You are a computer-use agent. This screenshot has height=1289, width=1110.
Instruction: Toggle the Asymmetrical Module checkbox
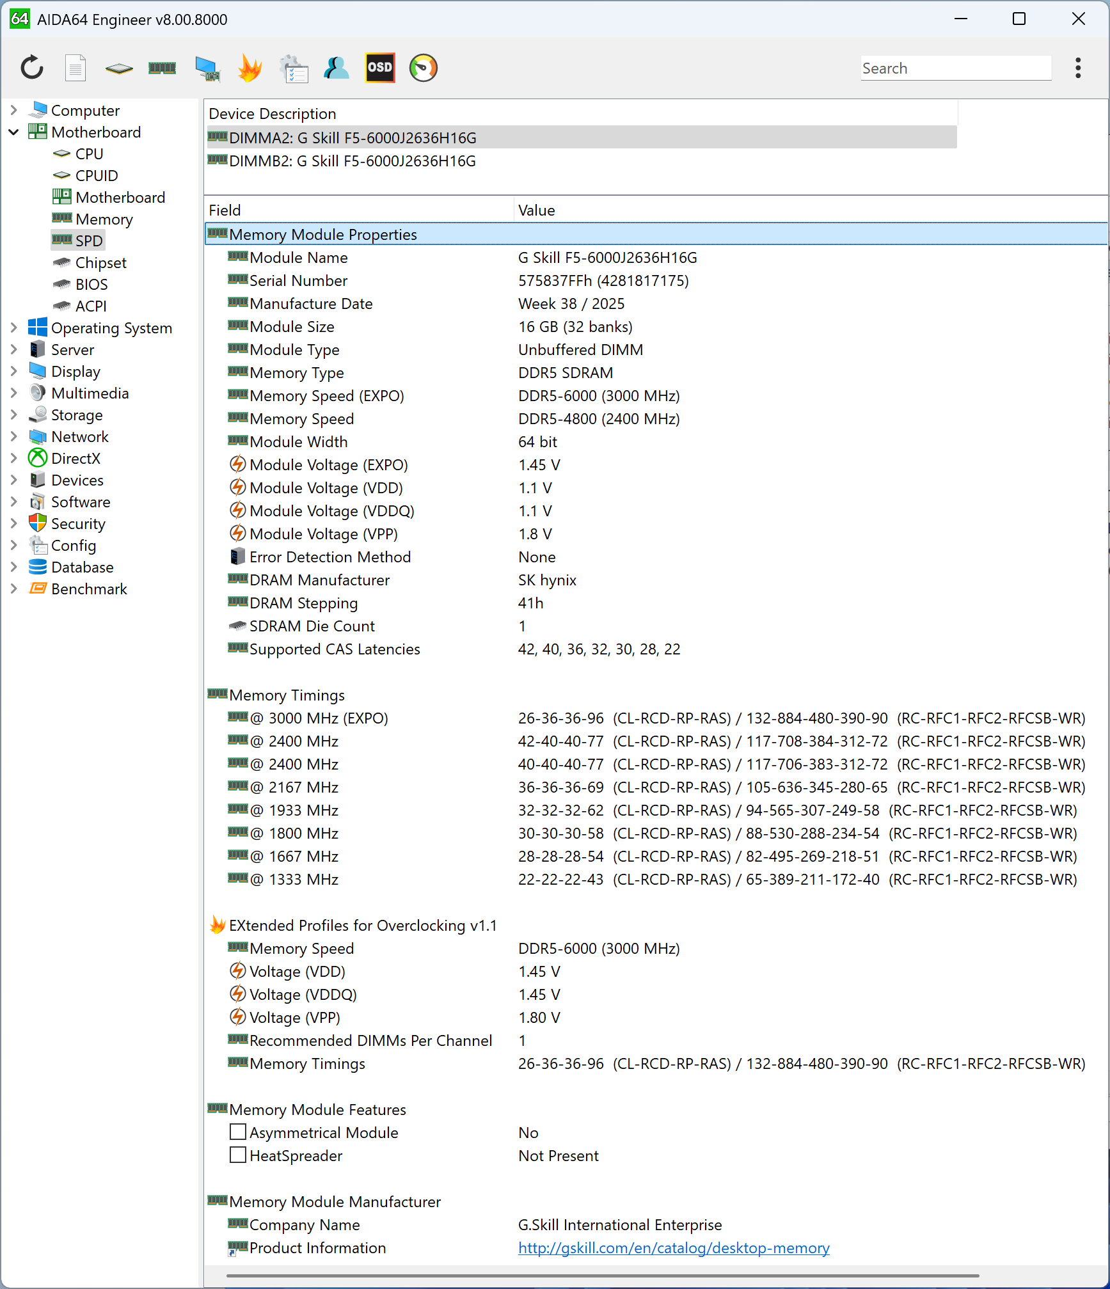[x=238, y=1132]
